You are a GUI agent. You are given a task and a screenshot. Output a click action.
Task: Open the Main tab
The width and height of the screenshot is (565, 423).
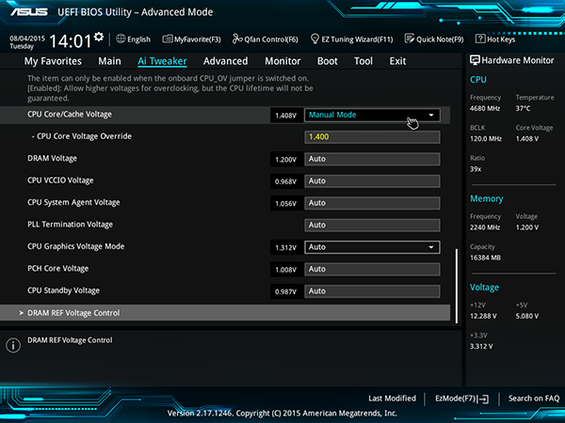coord(109,61)
